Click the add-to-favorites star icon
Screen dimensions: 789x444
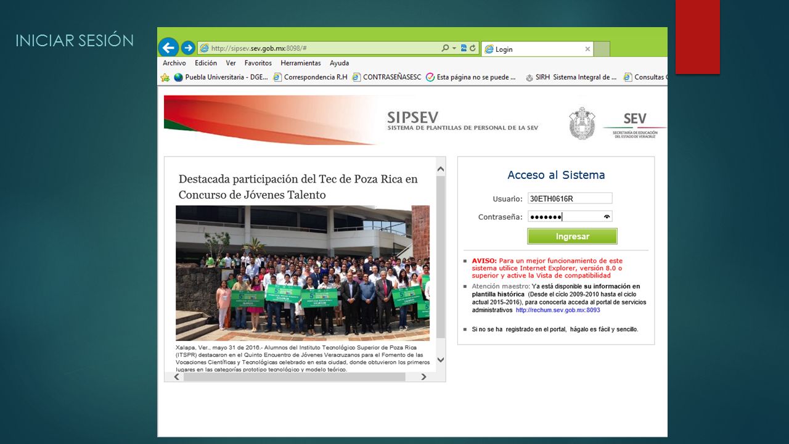165,78
